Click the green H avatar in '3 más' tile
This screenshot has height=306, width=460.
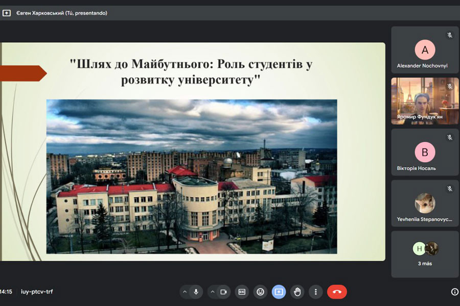(419, 248)
